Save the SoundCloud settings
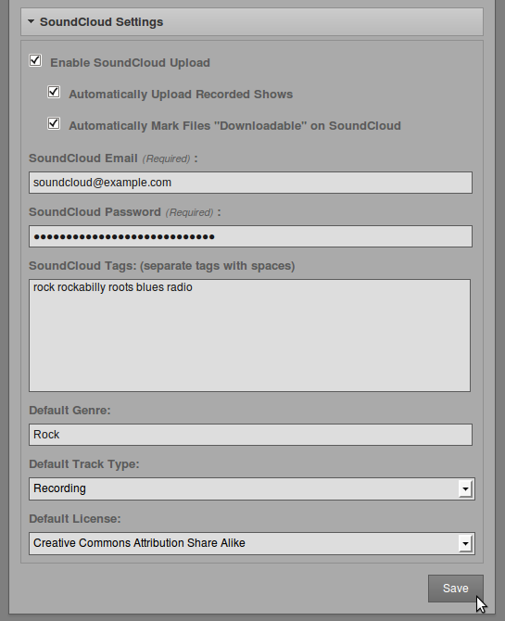Viewport: 505px width, 621px height. [x=456, y=589]
